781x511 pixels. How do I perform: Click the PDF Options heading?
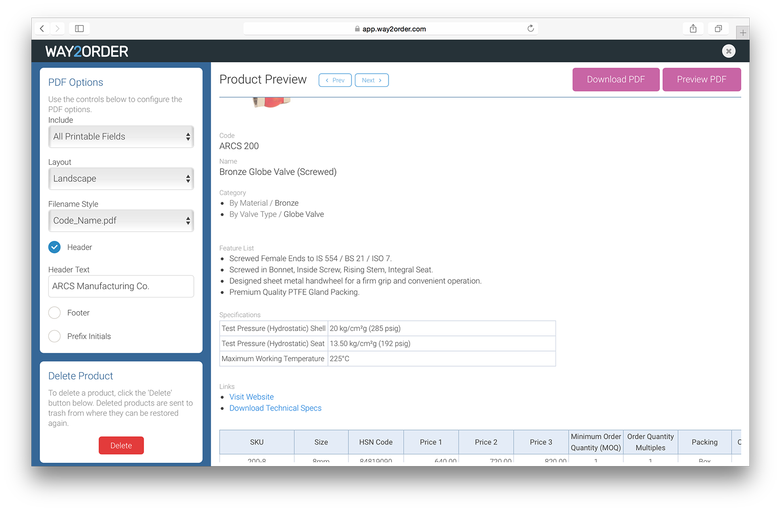tap(76, 82)
